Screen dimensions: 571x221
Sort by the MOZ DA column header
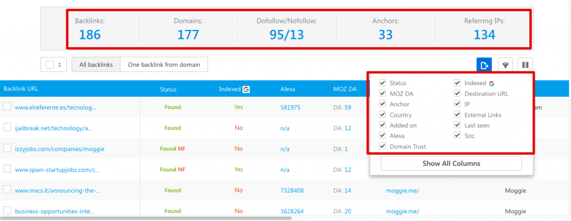(345, 90)
